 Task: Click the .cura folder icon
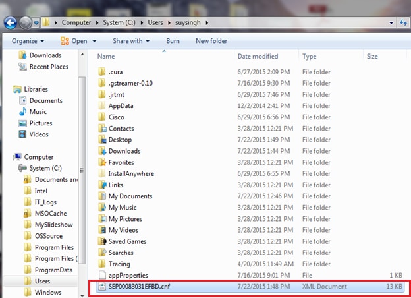click(101, 72)
